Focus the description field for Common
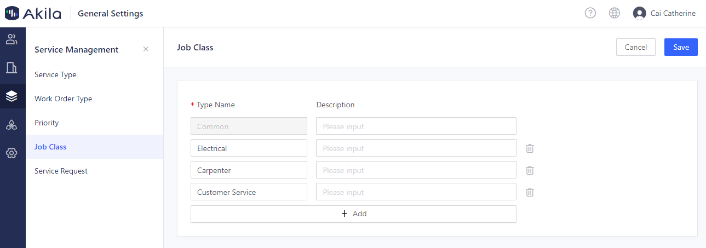706x248 pixels. coord(416,126)
